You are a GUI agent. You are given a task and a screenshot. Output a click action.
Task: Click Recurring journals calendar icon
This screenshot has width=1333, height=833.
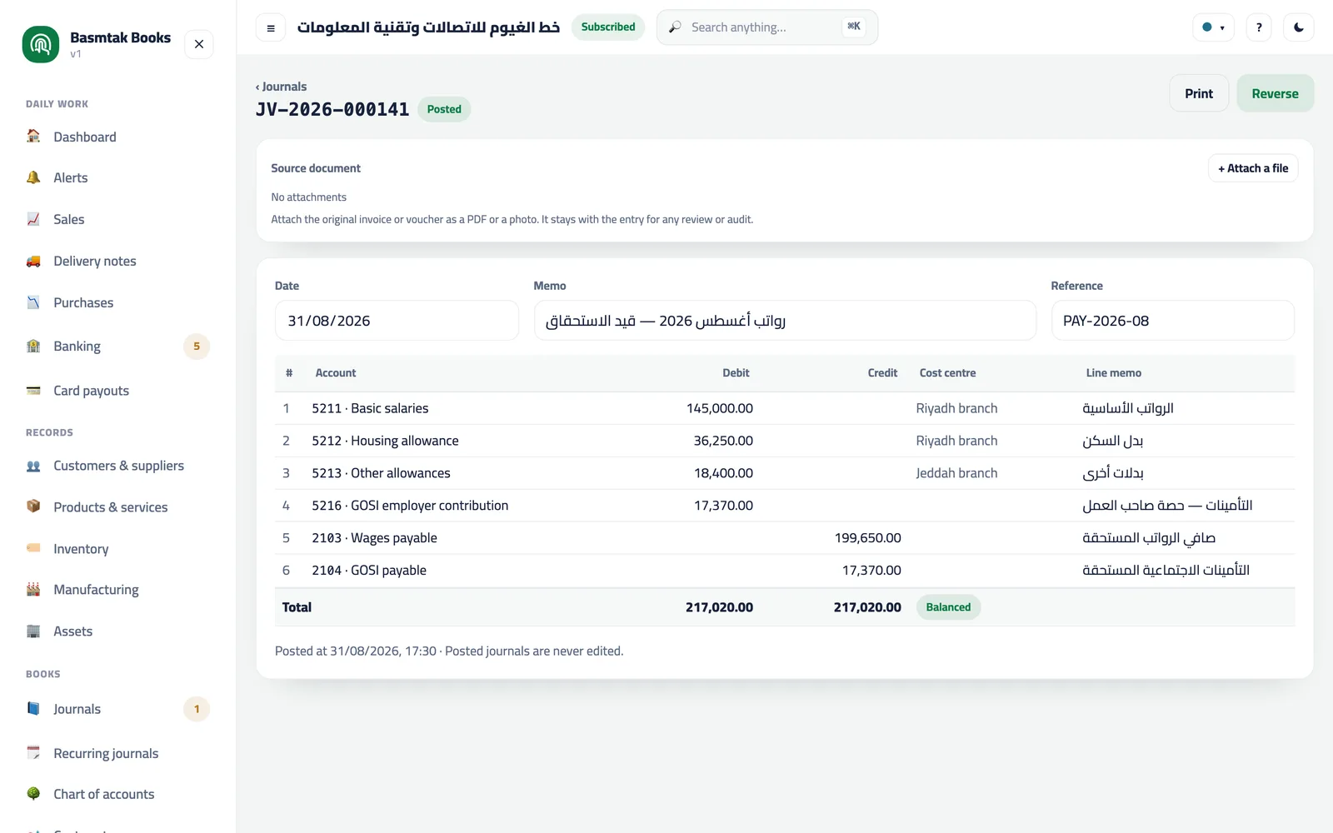pos(33,753)
